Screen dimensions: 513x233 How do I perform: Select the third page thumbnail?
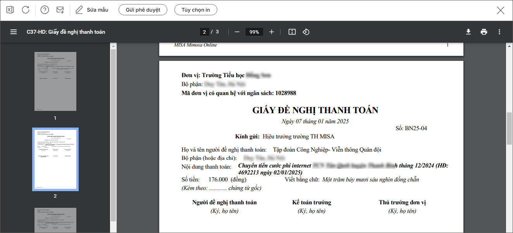[55, 220]
